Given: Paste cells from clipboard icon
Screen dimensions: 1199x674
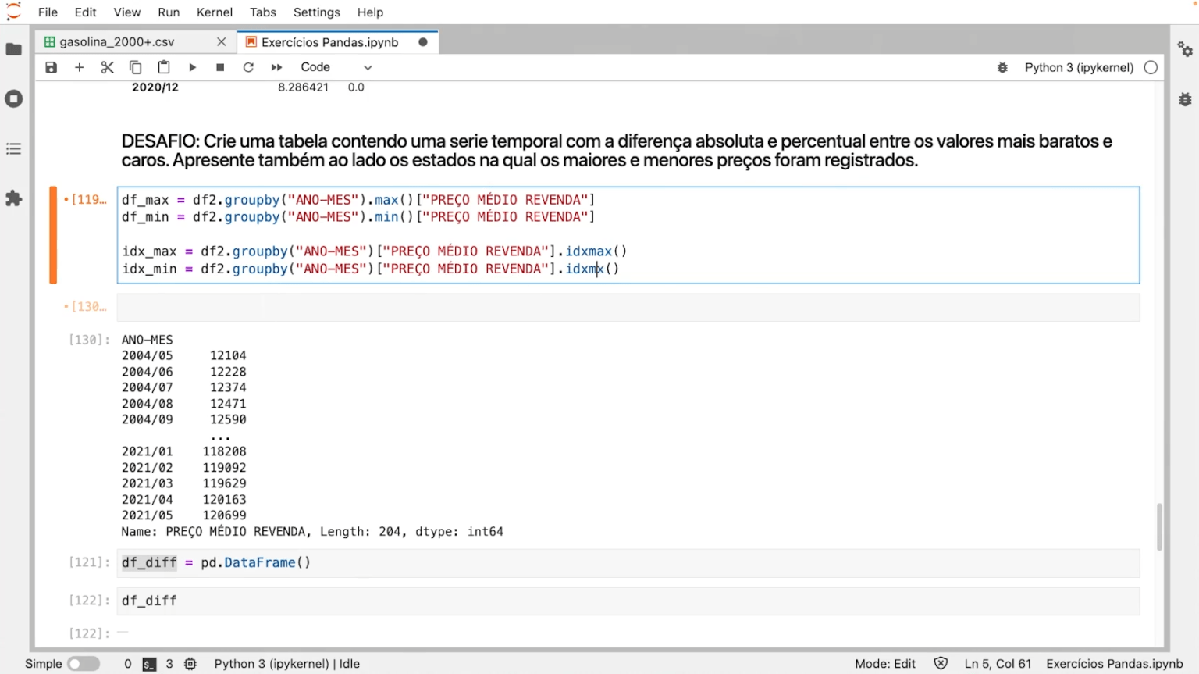Looking at the screenshot, I should 163,67.
